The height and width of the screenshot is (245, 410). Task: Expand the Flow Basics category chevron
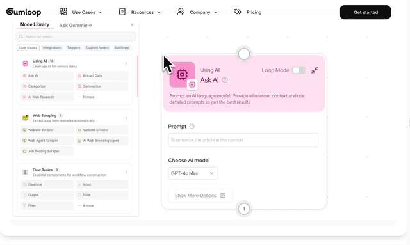click(x=126, y=172)
